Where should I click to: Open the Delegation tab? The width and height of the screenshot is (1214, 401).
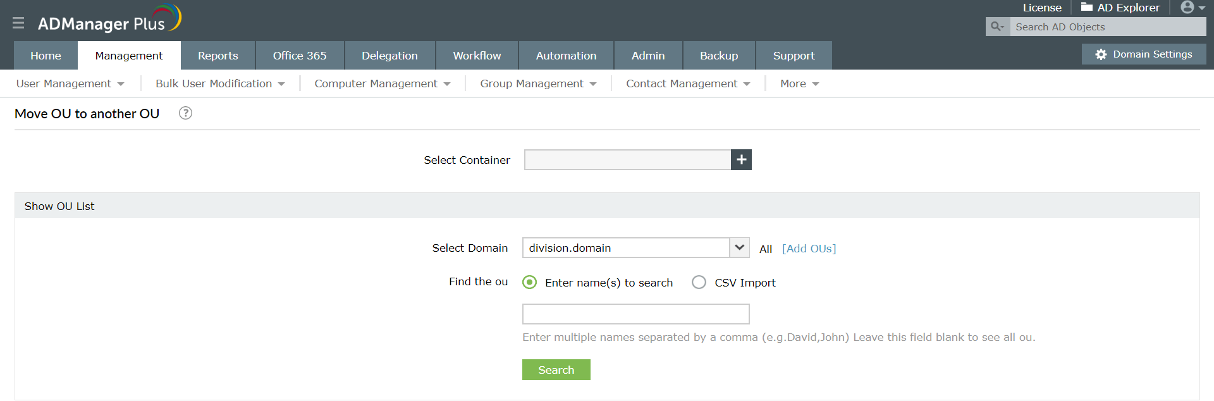[x=389, y=56]
